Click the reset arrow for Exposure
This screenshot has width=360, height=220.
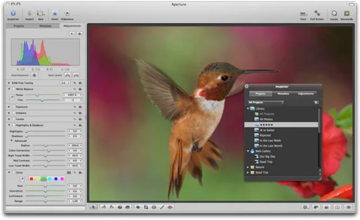click(75, 107)
